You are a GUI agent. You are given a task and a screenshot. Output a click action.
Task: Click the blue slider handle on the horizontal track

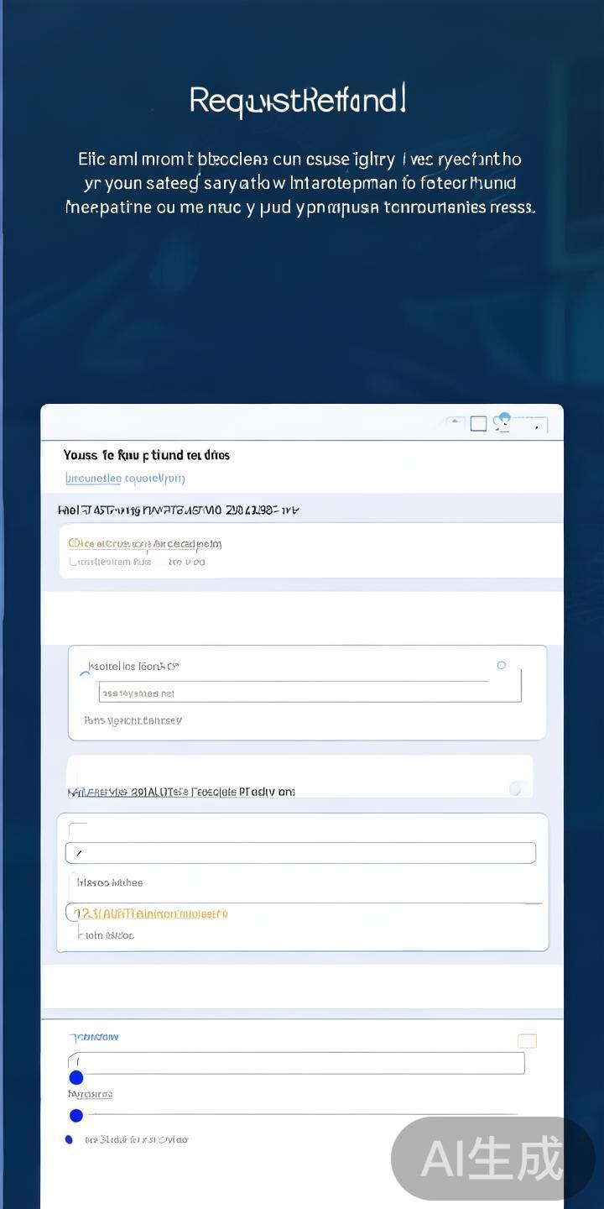tap(76, 1116)
